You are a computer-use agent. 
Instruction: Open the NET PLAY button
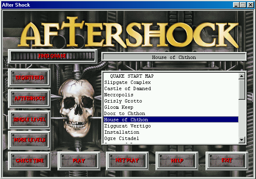(x=127, y=161)
